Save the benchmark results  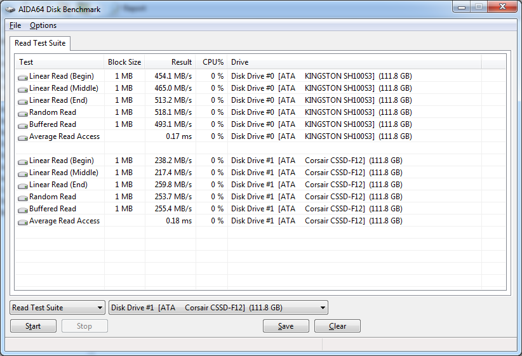(286, 326)
